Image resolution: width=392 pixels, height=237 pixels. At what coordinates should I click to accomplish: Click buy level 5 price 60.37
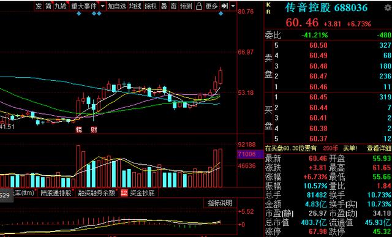[318, 138]
